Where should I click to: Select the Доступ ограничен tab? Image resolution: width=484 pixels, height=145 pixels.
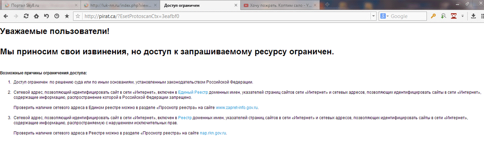point(200,5)
